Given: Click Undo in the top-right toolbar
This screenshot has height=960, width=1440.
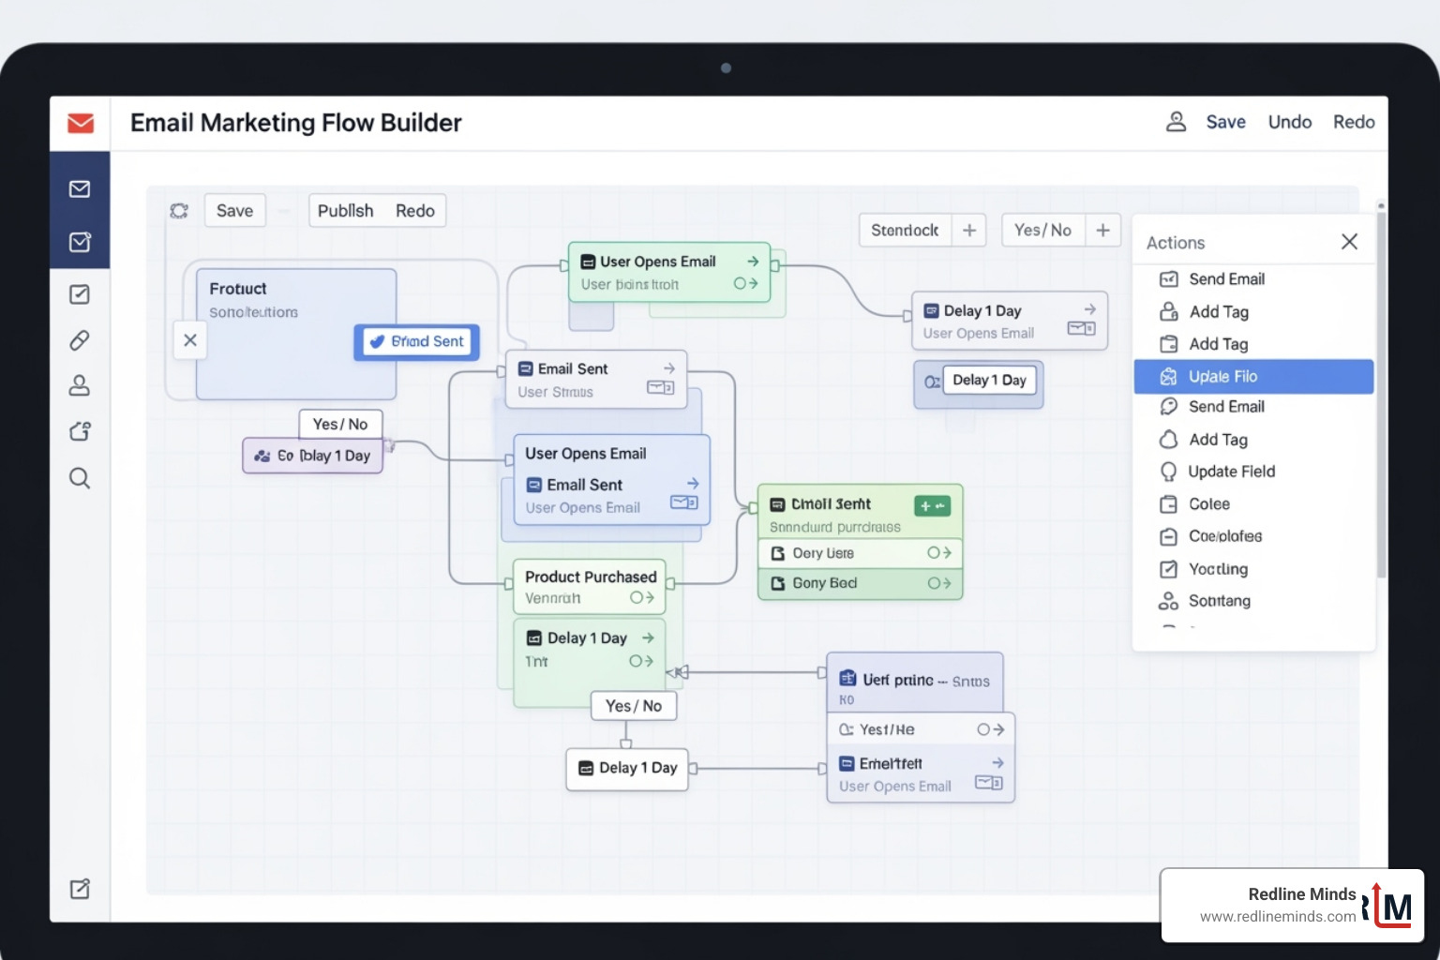Looking at the screenshot, I should [1290, 122].
